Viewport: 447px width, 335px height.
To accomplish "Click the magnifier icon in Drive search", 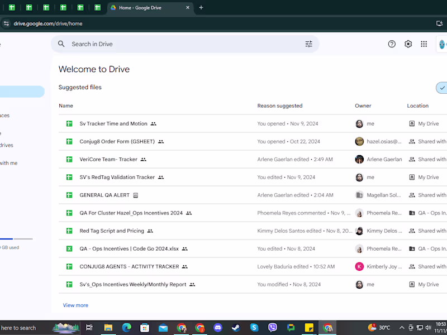I will click(x=61, y=44).
